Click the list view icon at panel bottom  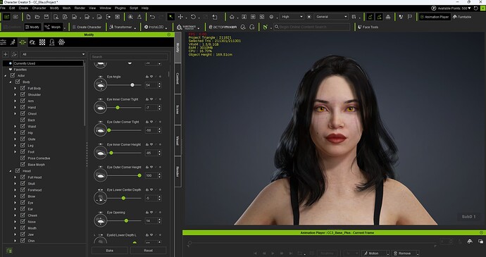[9, 251]
